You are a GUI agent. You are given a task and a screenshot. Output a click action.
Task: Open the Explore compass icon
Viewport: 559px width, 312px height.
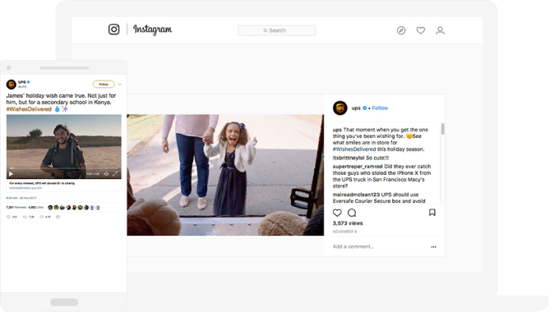click(x=401, y=30)
